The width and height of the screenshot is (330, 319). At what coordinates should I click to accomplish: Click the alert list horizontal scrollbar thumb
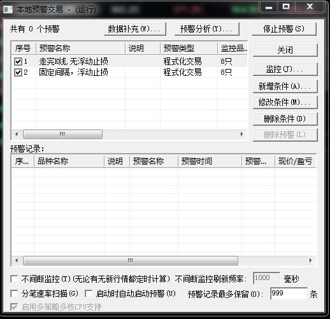tap(62, 134)
